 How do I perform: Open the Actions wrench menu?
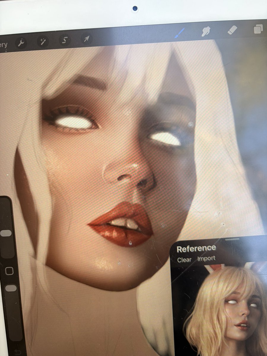click(21, 43)
